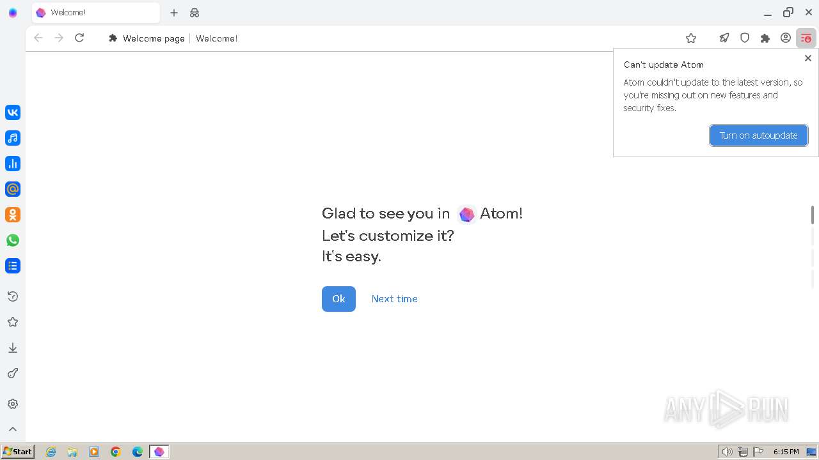The image size is (819, 460).
Task: Open the user profile icon
Action: click(x=786, y=38)
